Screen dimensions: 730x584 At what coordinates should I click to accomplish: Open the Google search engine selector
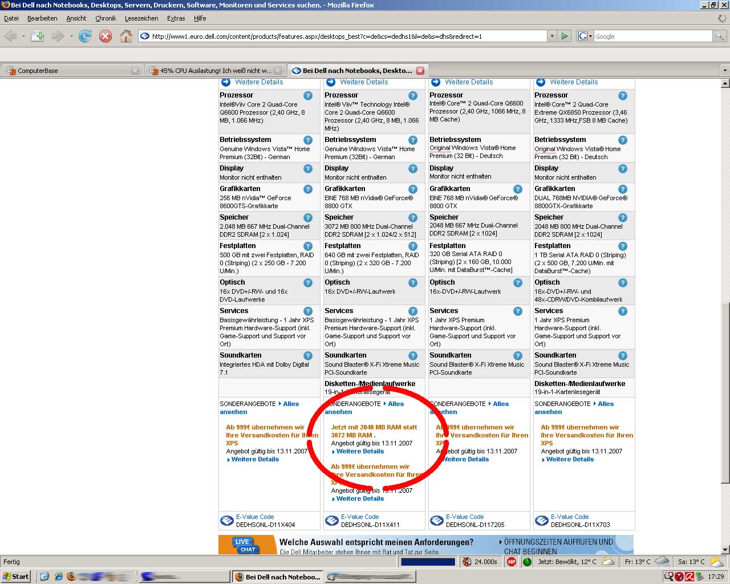[585, 36]
